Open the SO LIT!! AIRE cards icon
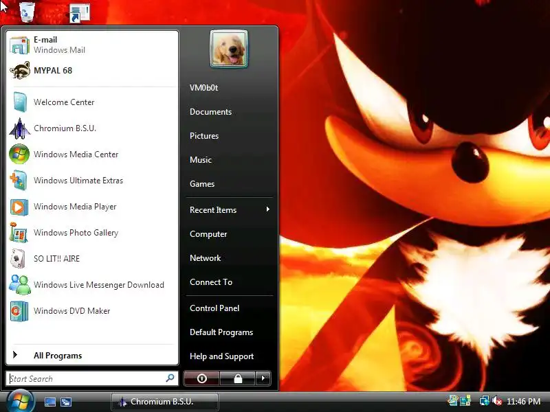Viewport: 550px width, 412px height. pyautogui.click(x=19, y=259)
